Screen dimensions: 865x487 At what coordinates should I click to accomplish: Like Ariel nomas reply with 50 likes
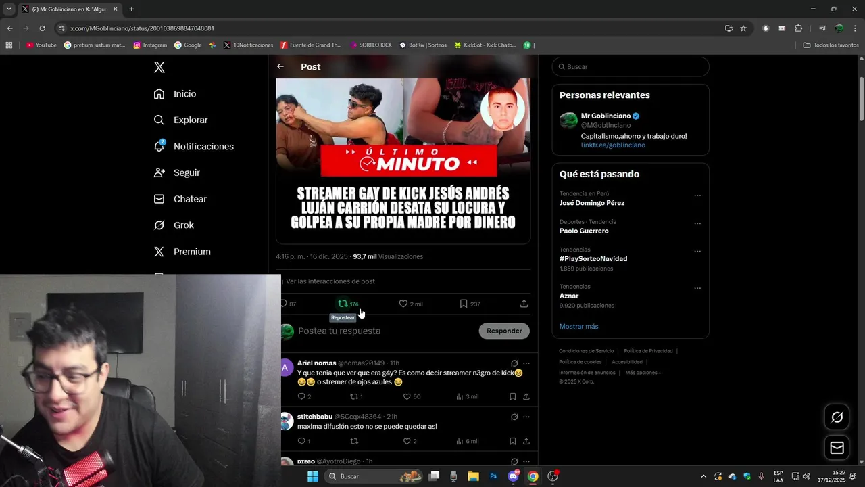(412, 396)
